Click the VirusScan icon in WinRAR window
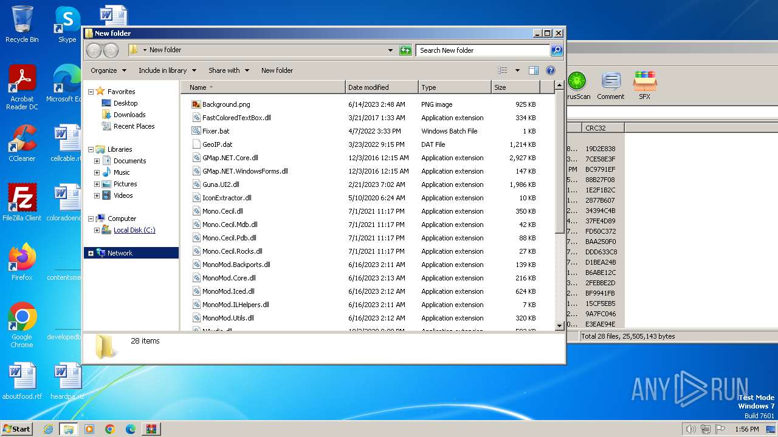Image resolution: width=778 pixels, height=437 pixels. point(577,86)
